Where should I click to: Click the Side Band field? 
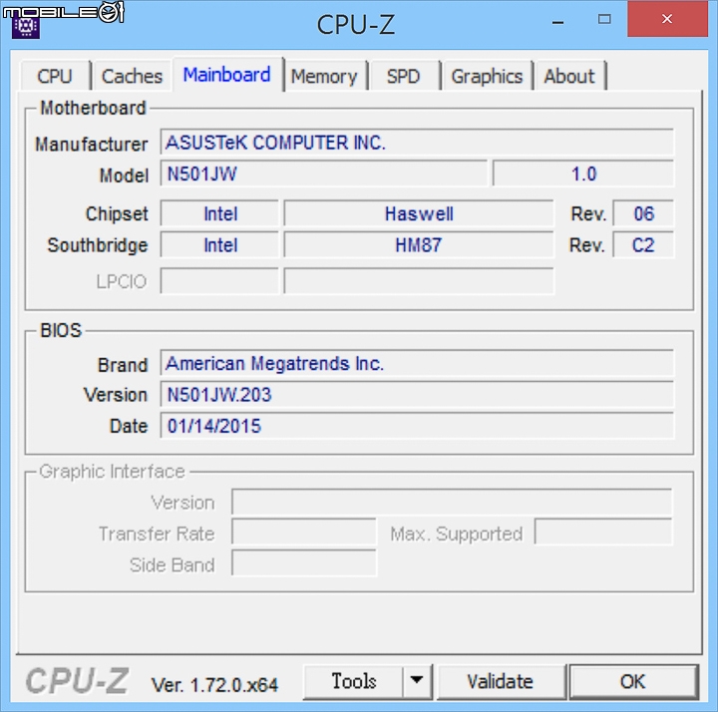coord(304,563)
